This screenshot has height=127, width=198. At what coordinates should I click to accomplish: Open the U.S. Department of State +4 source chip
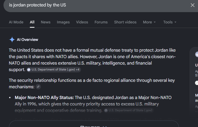click(x=54, y=70)
